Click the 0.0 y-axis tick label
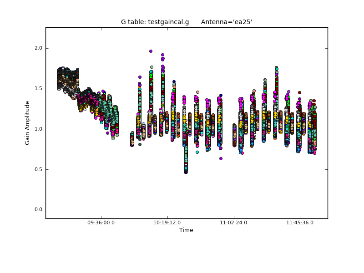Viewport: 364px width, 273px height. tap(39, 210)
